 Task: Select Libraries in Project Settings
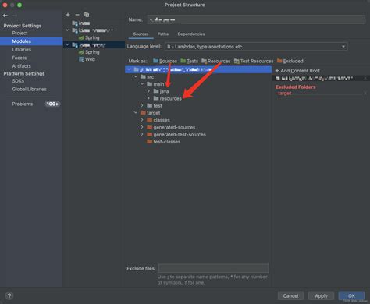[x=22, y=50]
